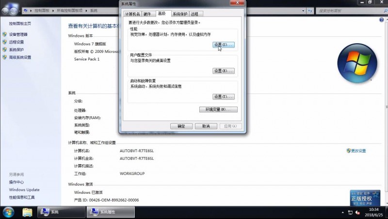Open Windows Explorer from taskbar

click(27, 212)
